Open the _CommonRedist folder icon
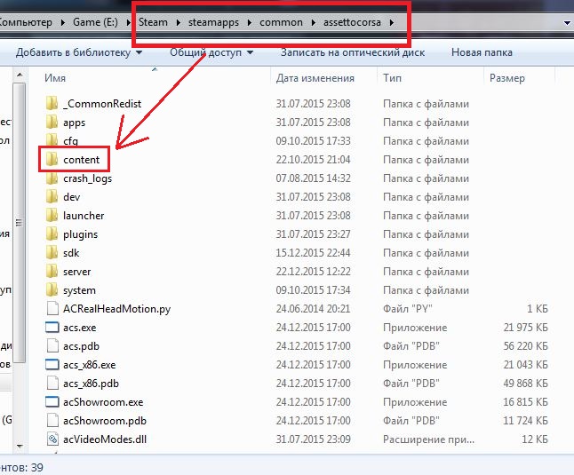This screenshot has height=475, width=574. point(52,104)
